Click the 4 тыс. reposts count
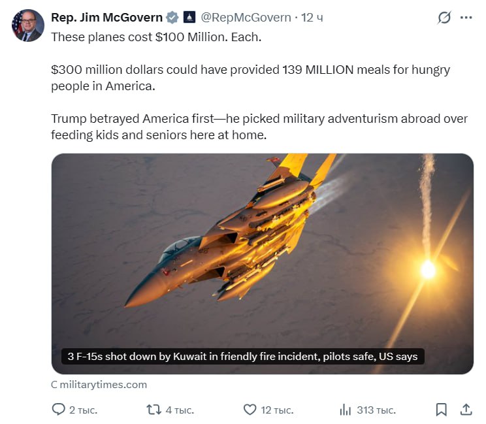The image size is (486, 424). point(180,410)
